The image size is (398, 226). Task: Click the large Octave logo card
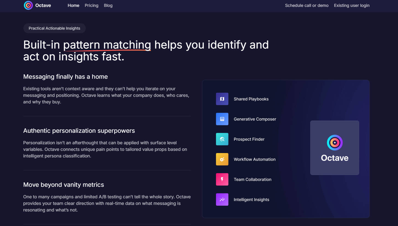click(x=335, y=148)
